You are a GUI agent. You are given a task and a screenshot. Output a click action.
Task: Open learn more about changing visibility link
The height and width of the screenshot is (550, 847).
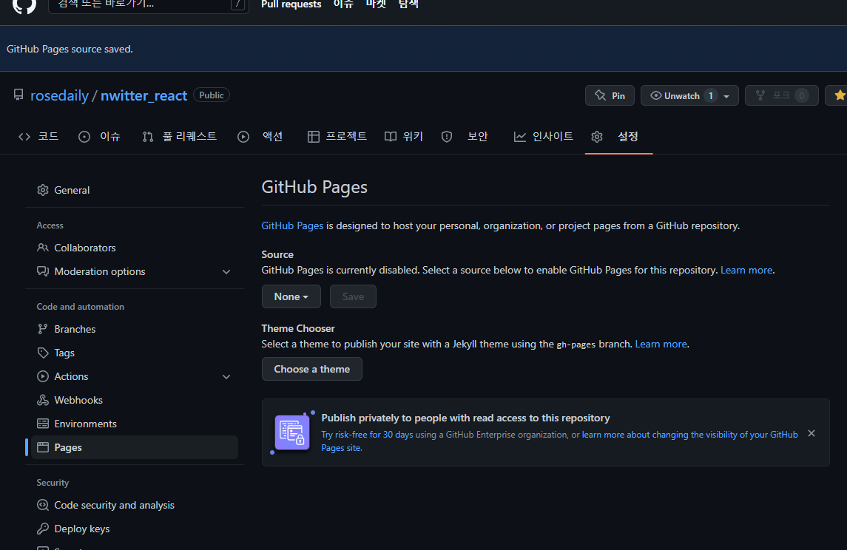click(x=690, y=435)
